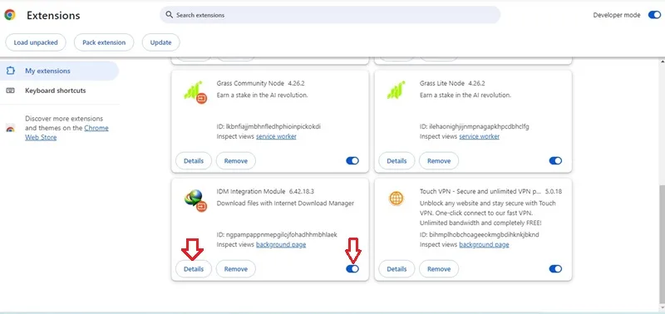Open the Chrome Web Store link
Viewport: 665px width, 314px height.
point(66,133)
